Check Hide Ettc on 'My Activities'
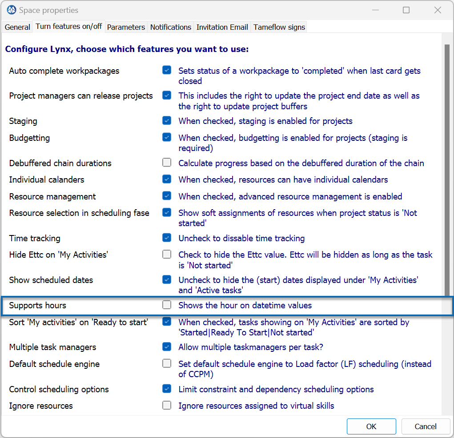454x438 pixels. 167,255
